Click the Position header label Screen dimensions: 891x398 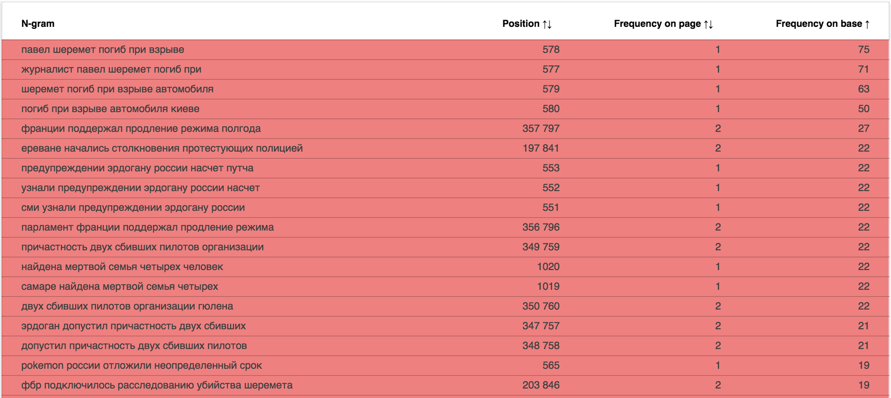[x=521, y=24]
